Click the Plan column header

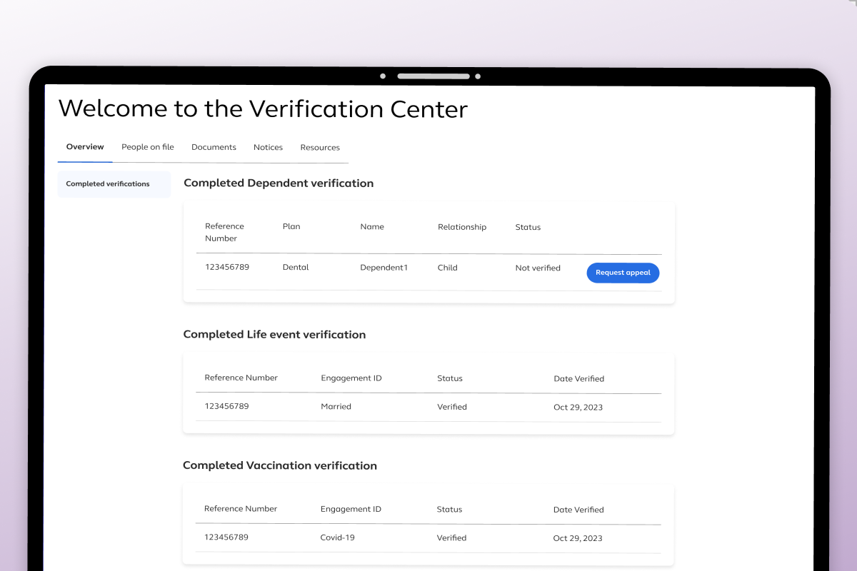pyautogui.click(x=291, y=226)
